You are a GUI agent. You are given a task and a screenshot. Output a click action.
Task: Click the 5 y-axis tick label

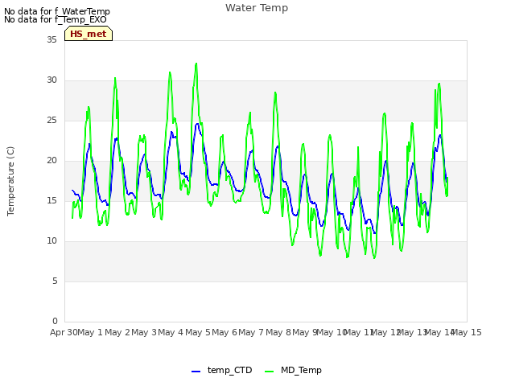tap(55, 281)
